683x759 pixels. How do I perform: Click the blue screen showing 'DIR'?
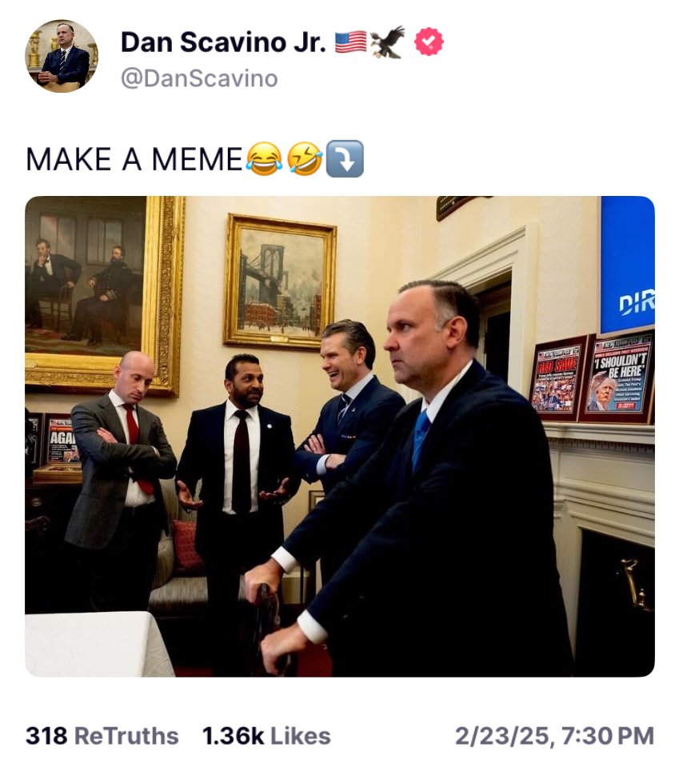click(x=627, y=264)
